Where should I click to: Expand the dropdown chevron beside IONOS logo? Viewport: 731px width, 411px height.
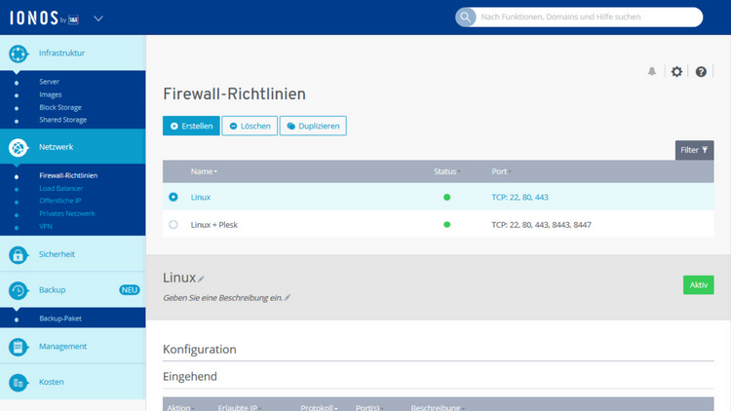coord(98,19)
